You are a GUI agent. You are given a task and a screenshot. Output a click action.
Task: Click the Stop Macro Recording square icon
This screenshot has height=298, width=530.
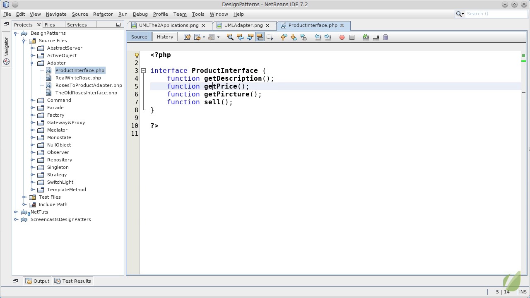point(352,37)
